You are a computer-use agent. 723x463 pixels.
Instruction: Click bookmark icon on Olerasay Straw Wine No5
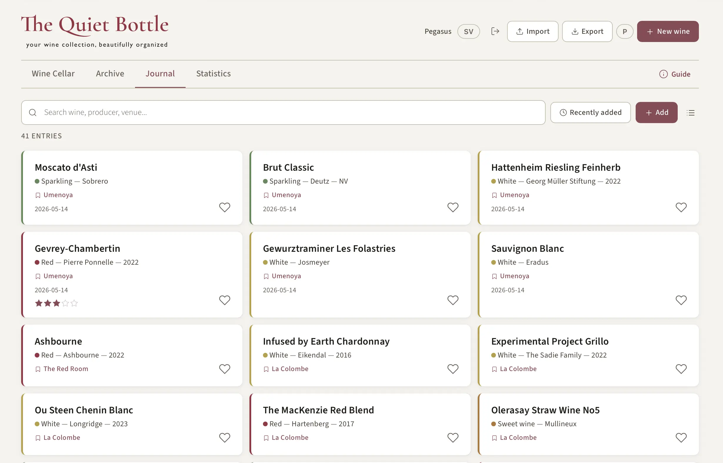494,438
